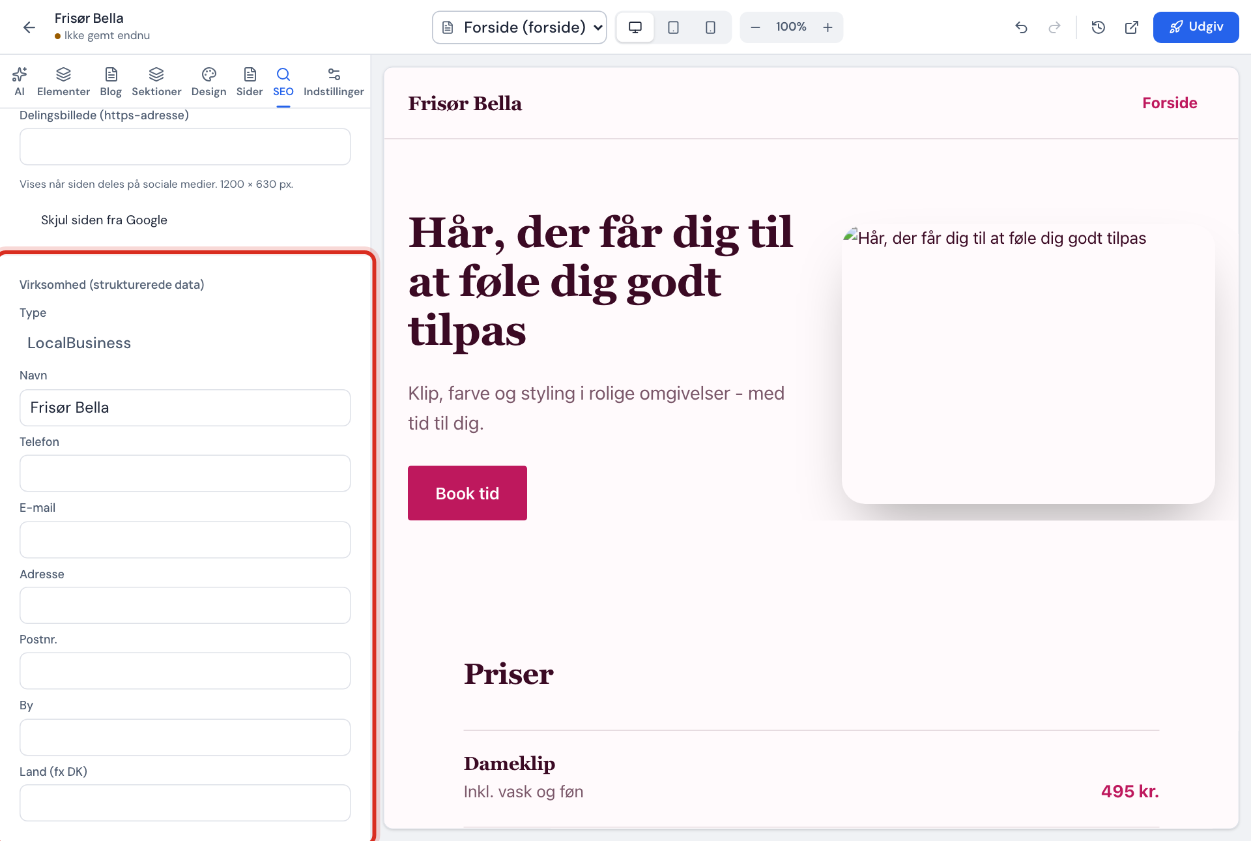Screen dimensions: 1251x841
Task: Select the 495 kr. price text
Action: [x=1130, y=791]
